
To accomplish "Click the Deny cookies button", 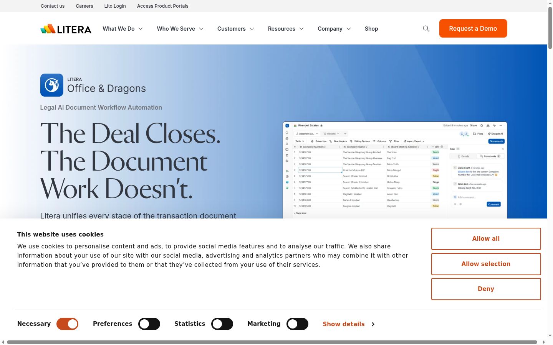I will (486, 289).
